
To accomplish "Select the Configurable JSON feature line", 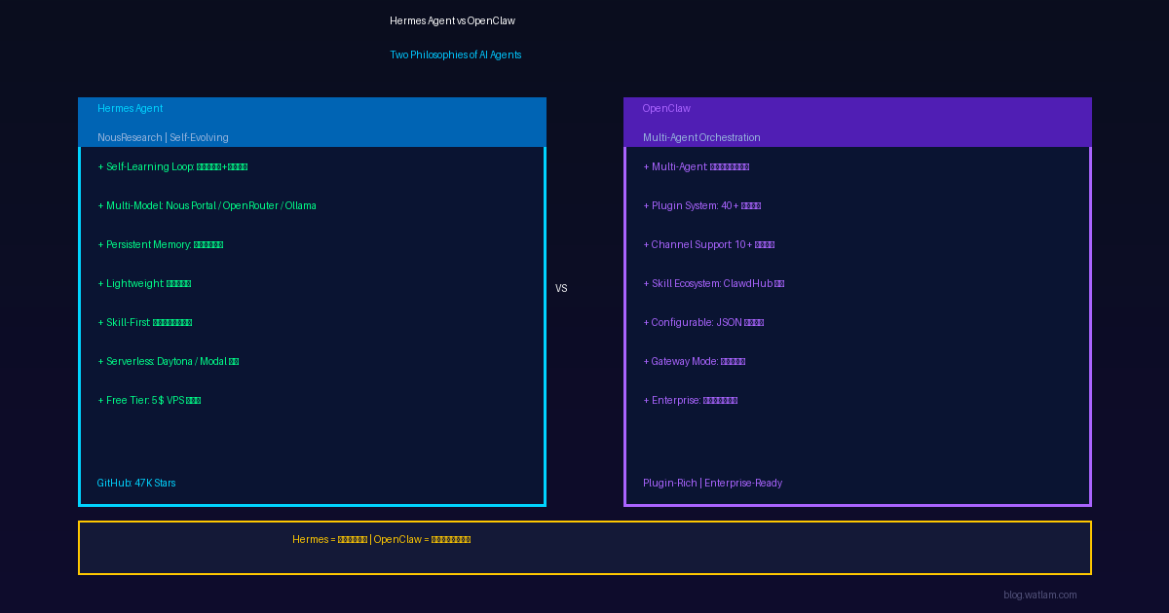I will click(x=703, y=323).
